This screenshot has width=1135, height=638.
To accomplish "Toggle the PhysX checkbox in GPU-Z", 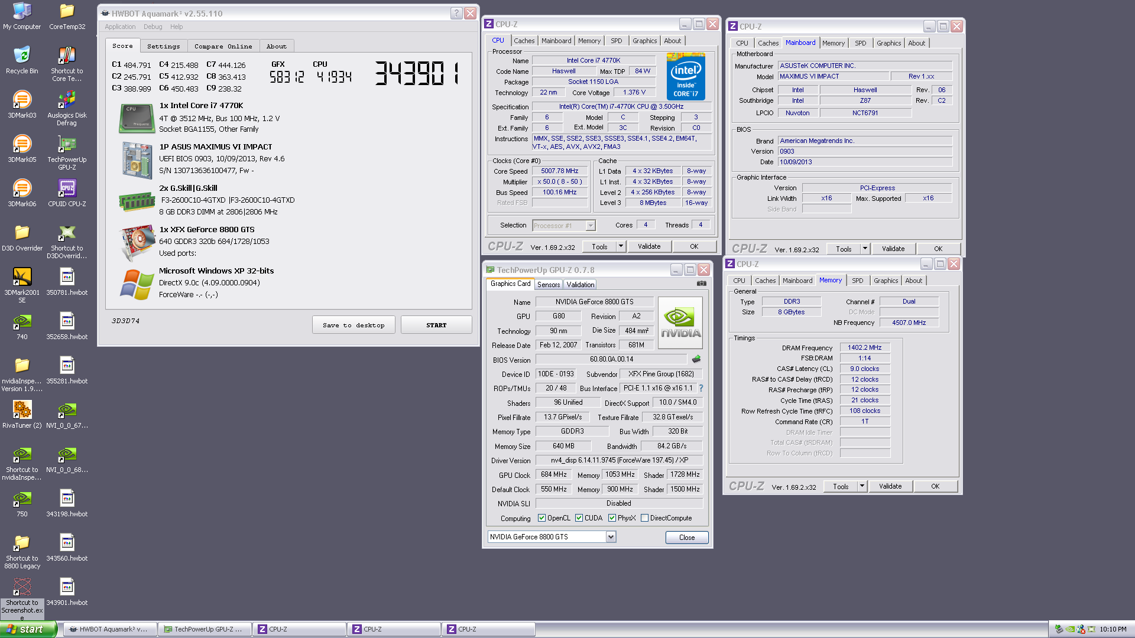I will [x=612, y=518].
